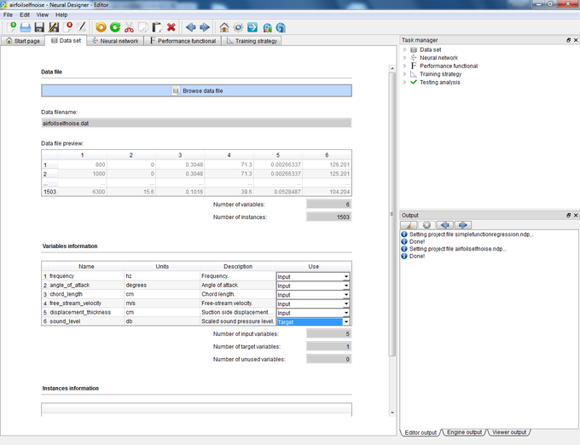Go back using the toolbar blue left arrow

pyautogui.click(x=191, y=27)
